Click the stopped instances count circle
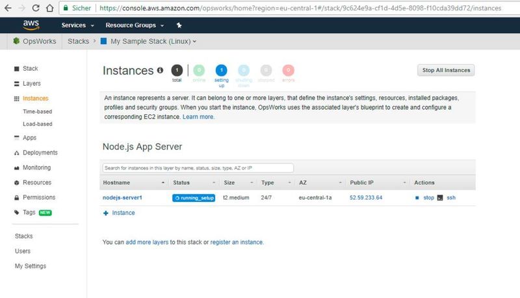This screenshot has height=298, width=520. 266,70
